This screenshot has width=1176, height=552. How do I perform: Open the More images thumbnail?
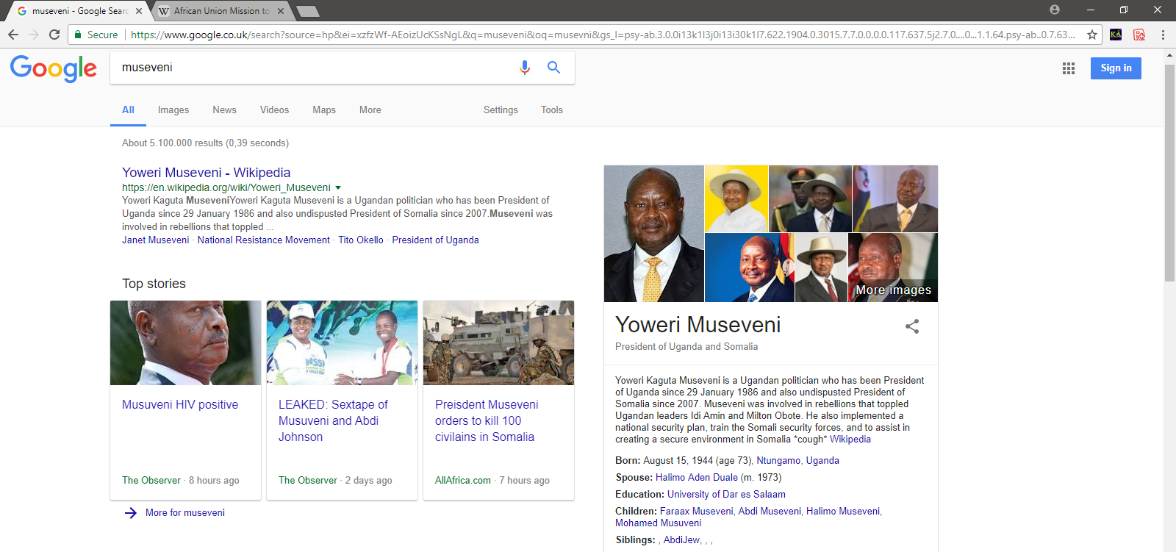[892, 268]
